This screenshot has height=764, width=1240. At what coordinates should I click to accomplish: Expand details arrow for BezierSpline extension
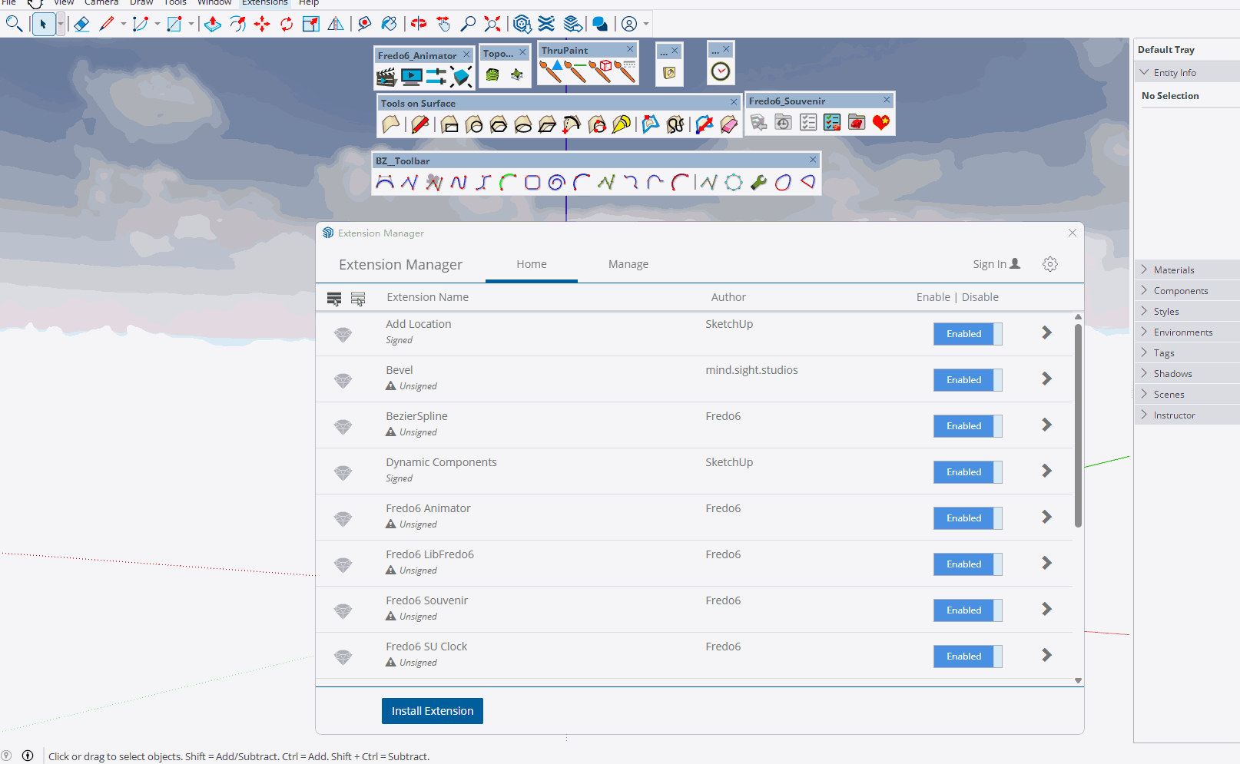[x=1046, y=425]
